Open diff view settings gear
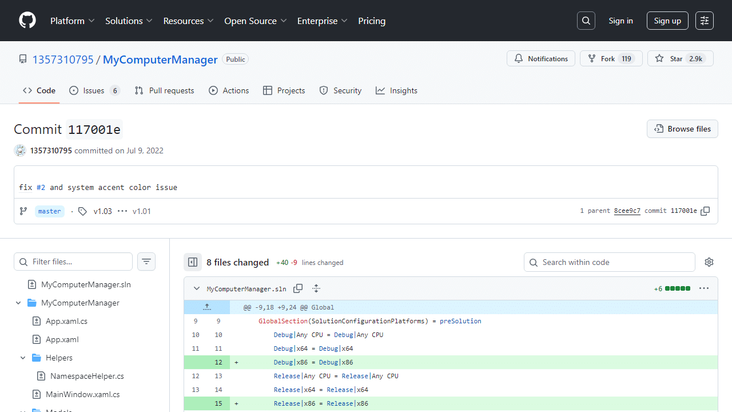 coord(709,262)
